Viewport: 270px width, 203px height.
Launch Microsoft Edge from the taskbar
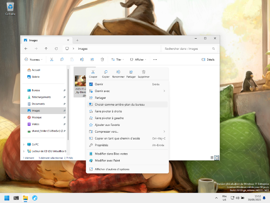(x=35, y=198)
